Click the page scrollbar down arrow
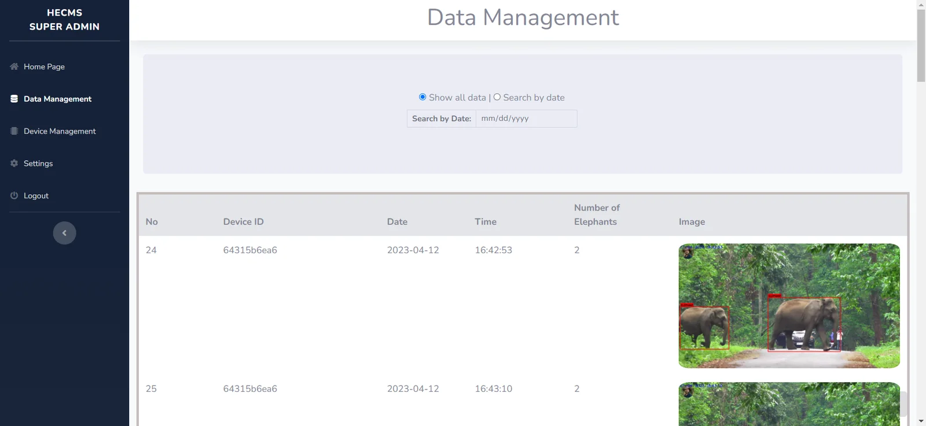This screenshot has height=426, width=926. coord(921,421)
